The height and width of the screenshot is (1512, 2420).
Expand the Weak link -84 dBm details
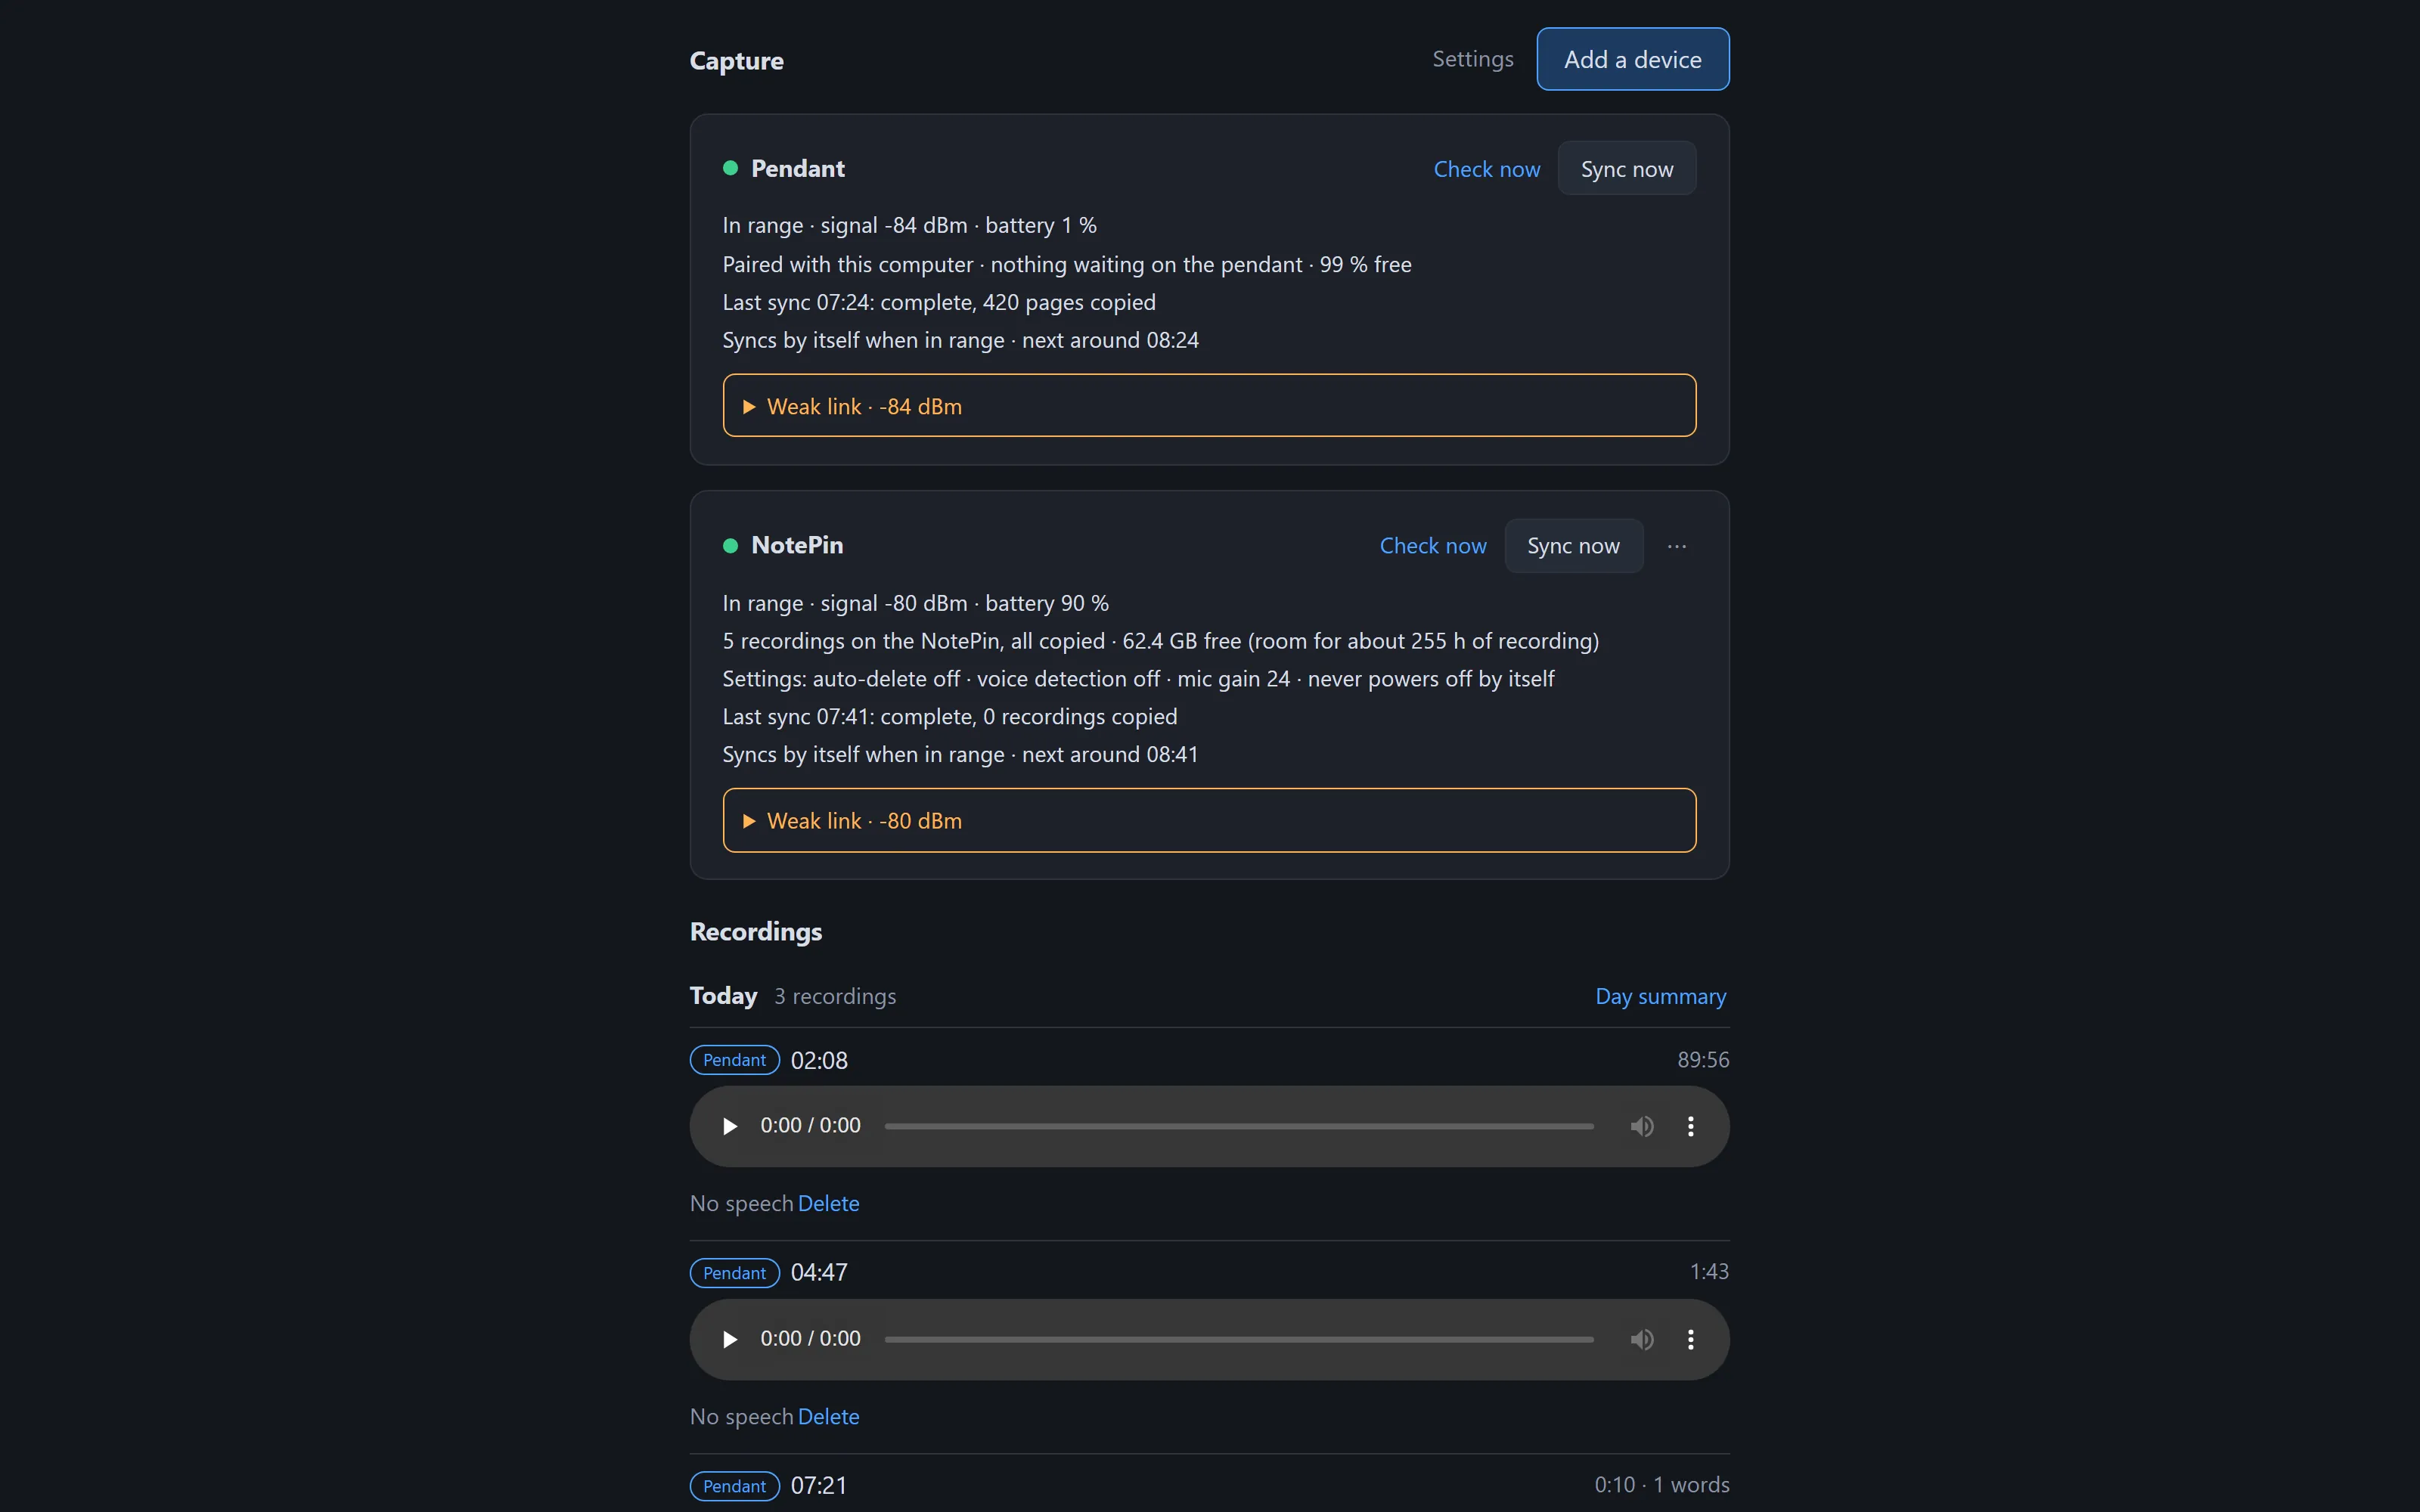click(1209, 406)
